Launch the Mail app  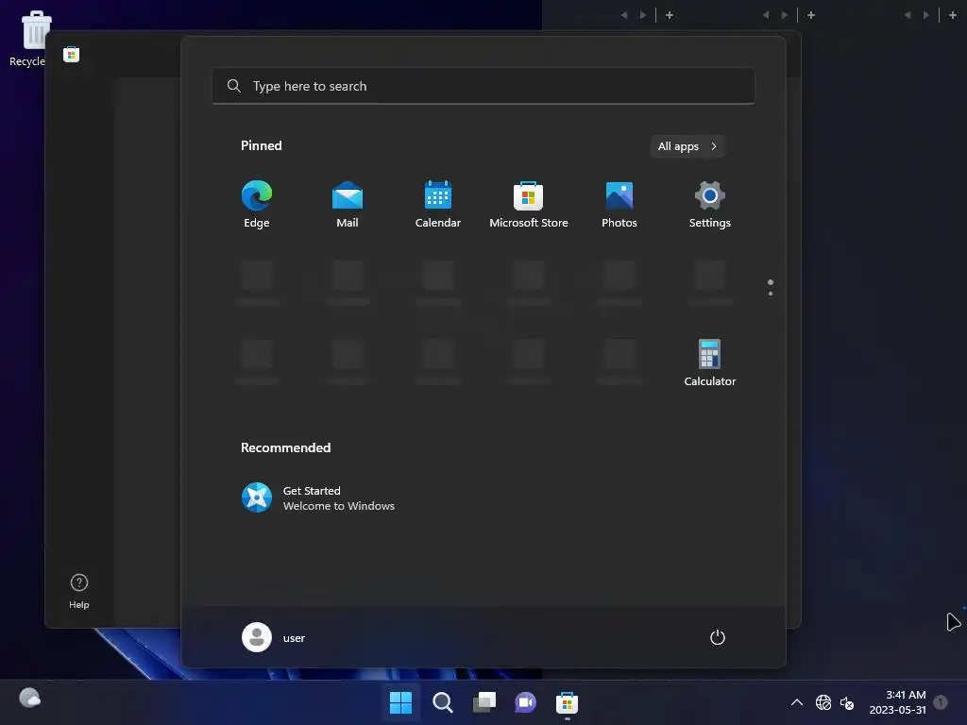(x=348, y=205)
